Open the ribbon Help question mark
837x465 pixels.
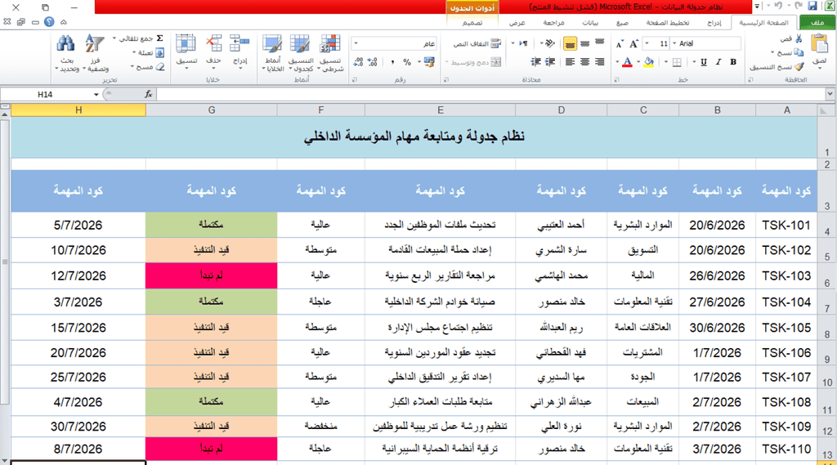49,22
